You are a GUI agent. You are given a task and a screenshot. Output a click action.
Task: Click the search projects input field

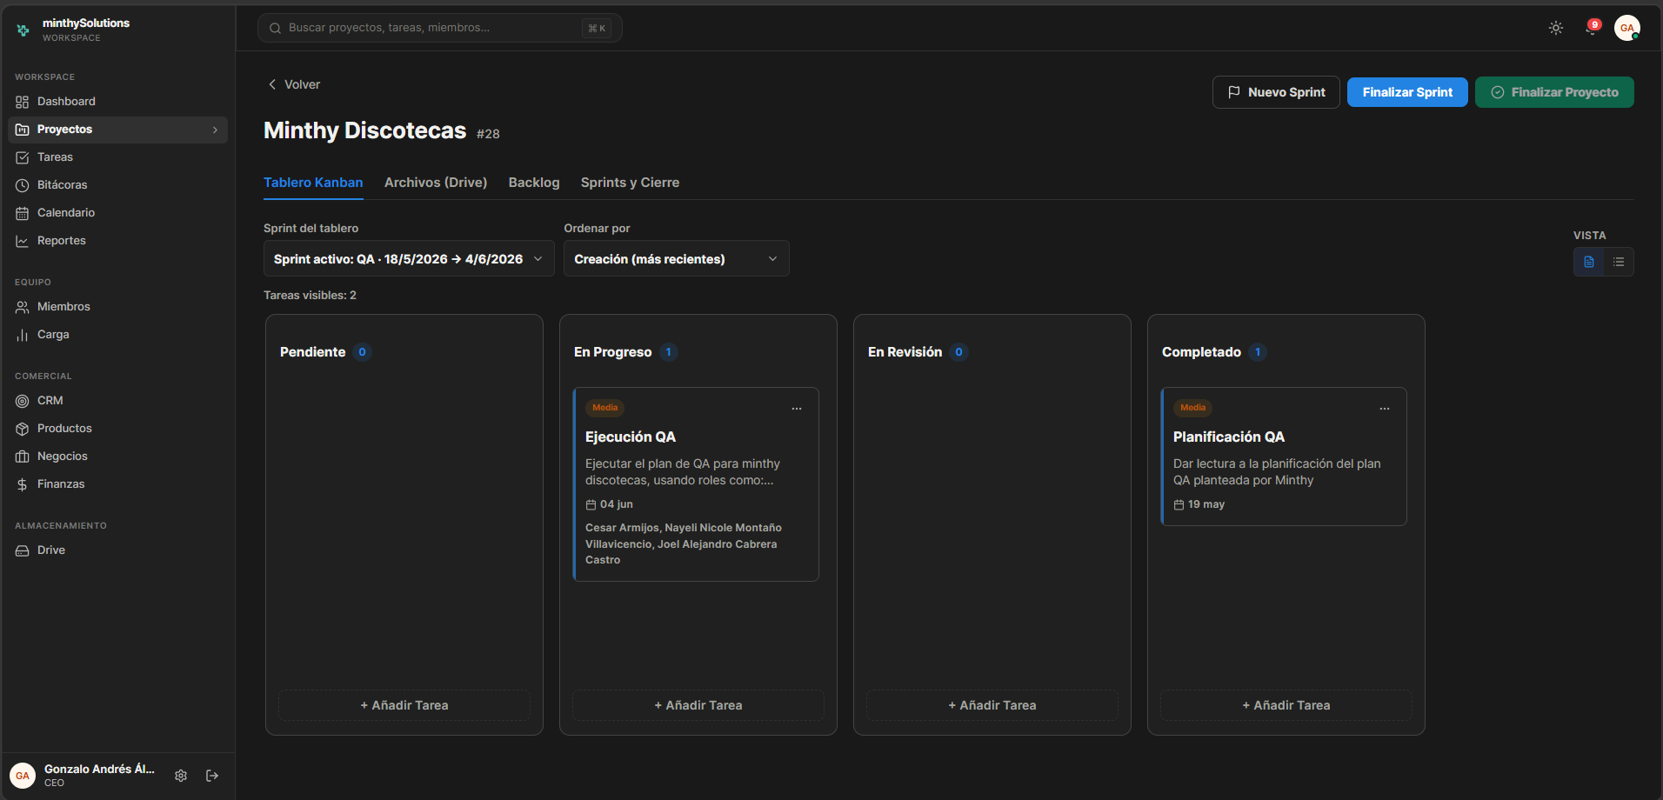point(439,28)
